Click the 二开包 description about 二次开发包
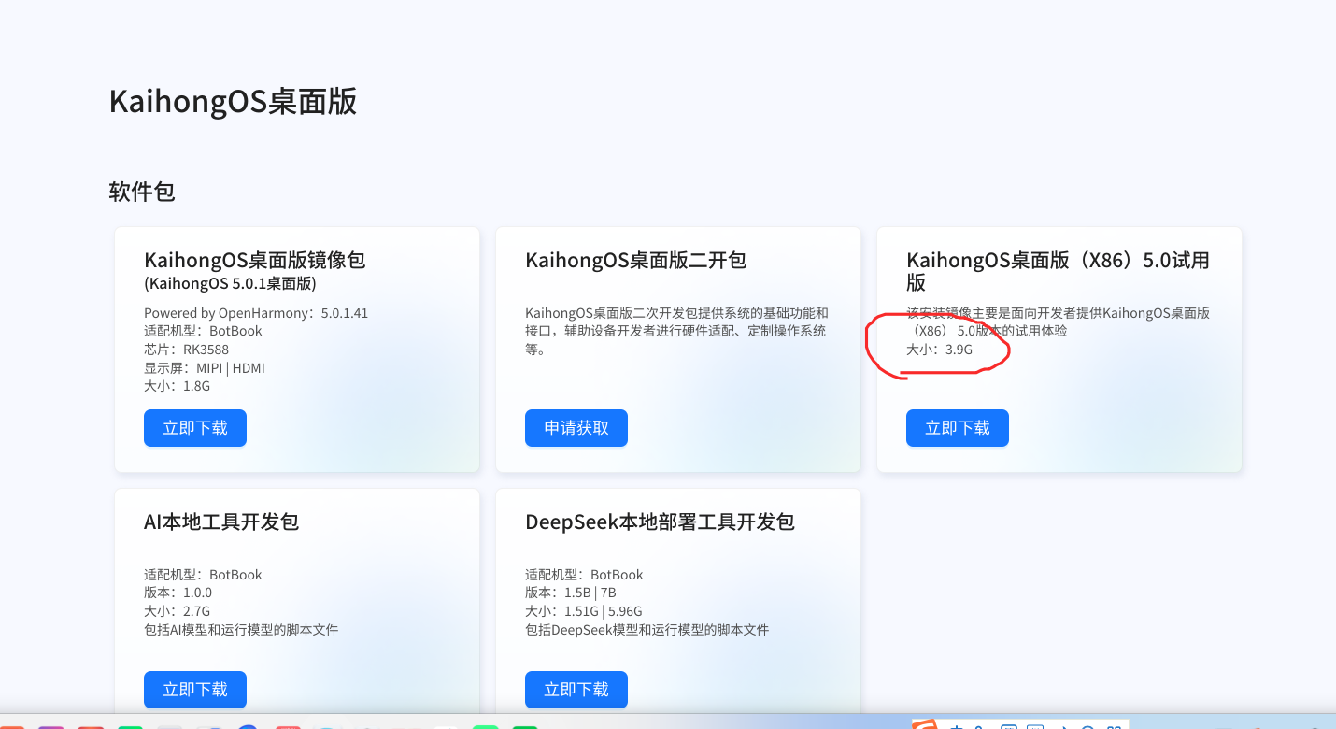Screen dimensions: 1336x729 [x=676, y=331]
